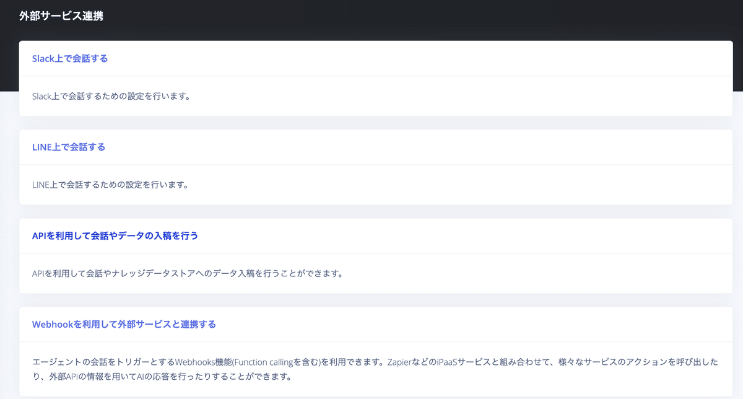Click the Slack設定 description sentence

(x=111, y=97)
